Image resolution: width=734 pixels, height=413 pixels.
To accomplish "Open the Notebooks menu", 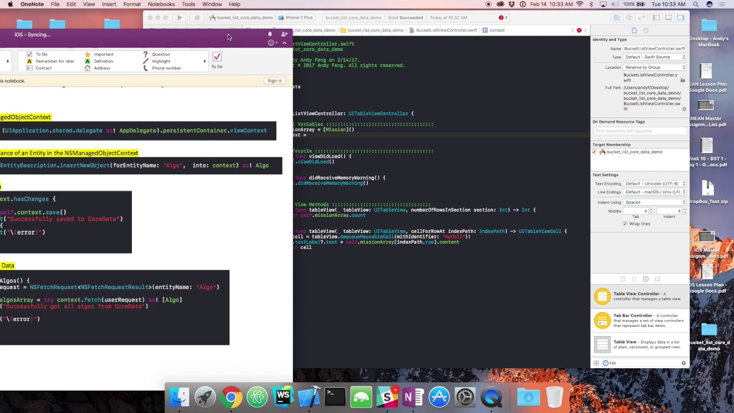I will (161, 4).
